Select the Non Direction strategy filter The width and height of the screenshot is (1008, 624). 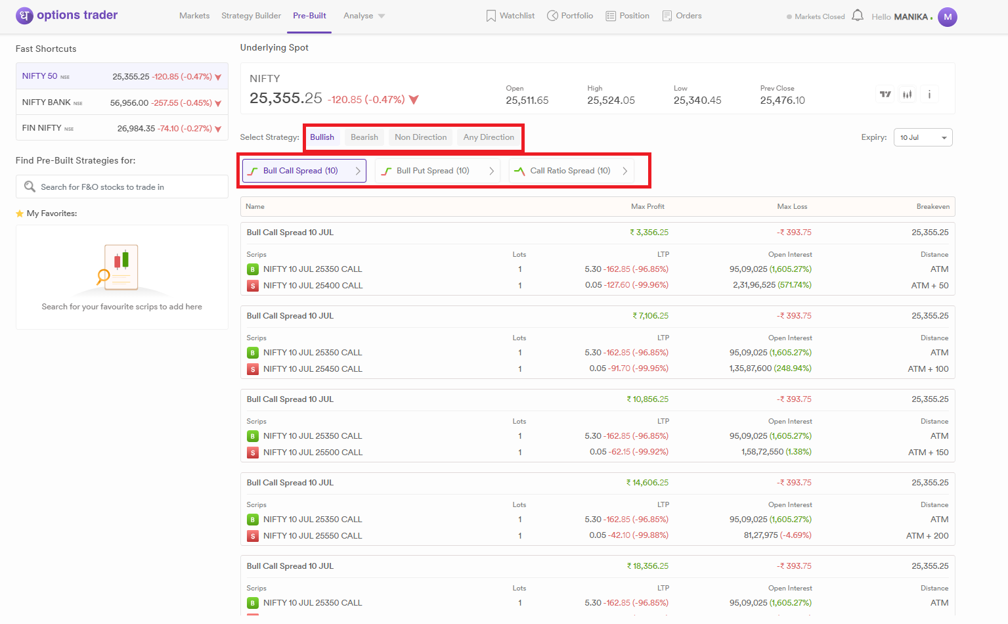pyautogui.click(x=421, y=137)
